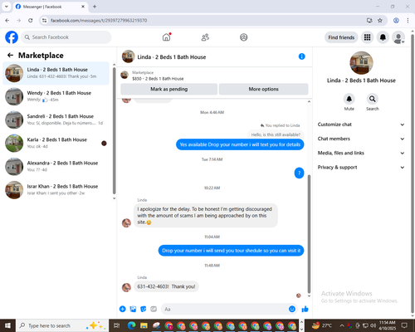415x332 pixels.
Task: Search in conversation magnifier icon
Action: [373, 99]
